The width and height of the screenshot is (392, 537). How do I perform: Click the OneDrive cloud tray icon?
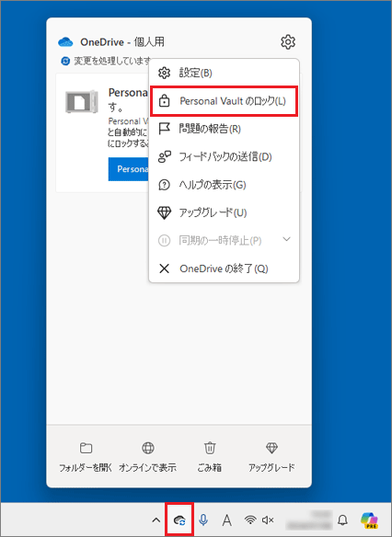179,520
